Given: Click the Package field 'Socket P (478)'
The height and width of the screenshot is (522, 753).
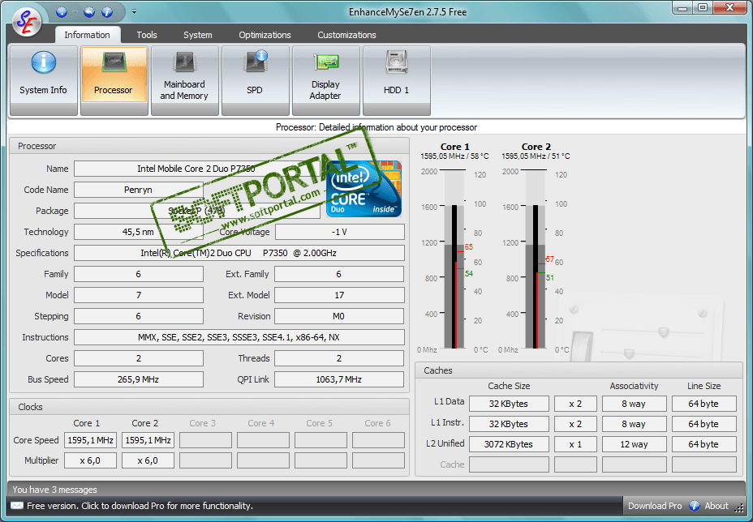Looking at the screenshot, I should point(196,211).
